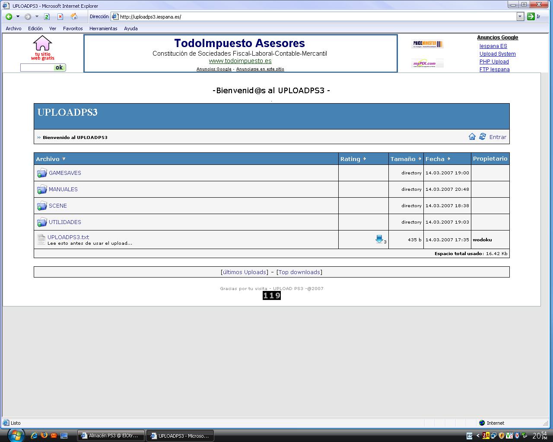Click the PHP Upload ad link
Screen dimensions: 553x442
coord(494,62)
